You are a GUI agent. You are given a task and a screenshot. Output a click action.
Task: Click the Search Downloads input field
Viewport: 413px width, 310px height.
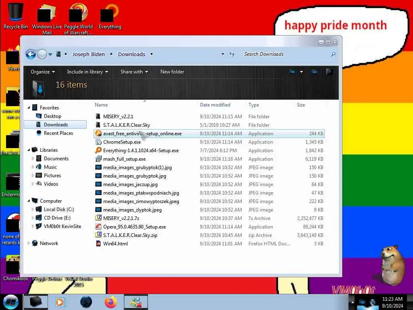(286, 54)
